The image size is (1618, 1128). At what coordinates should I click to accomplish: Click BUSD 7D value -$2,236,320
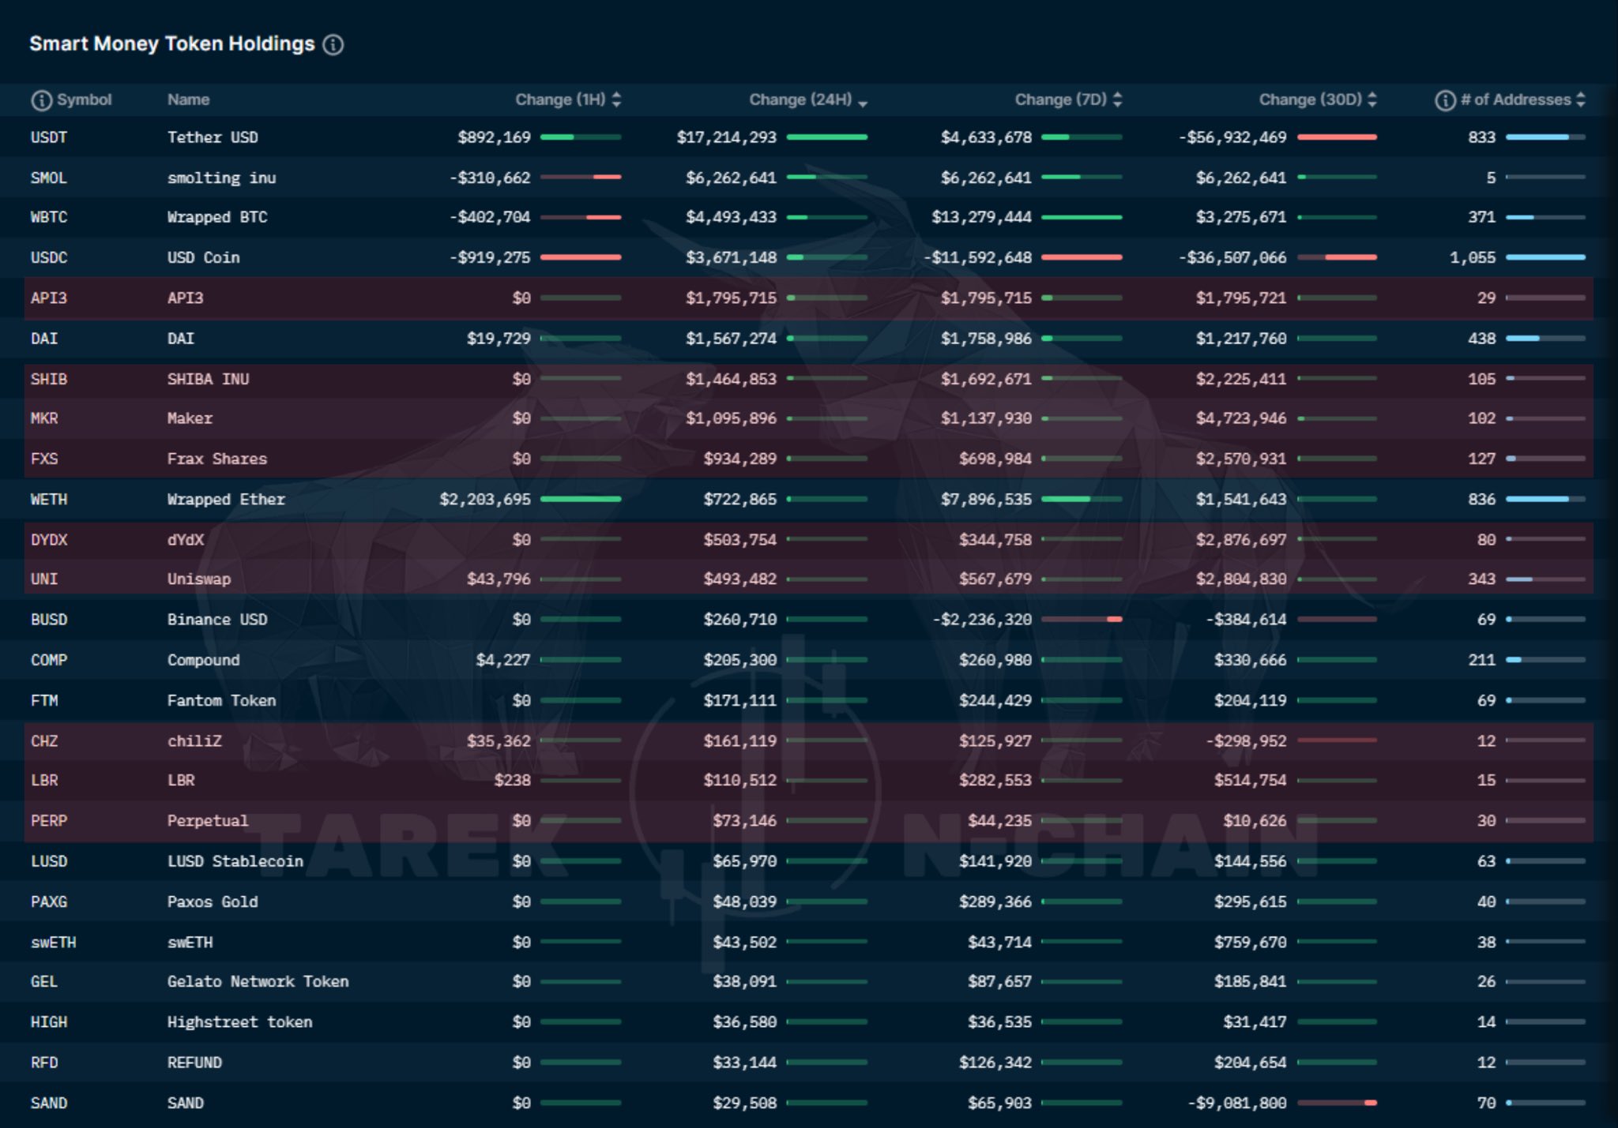point(982,620)
